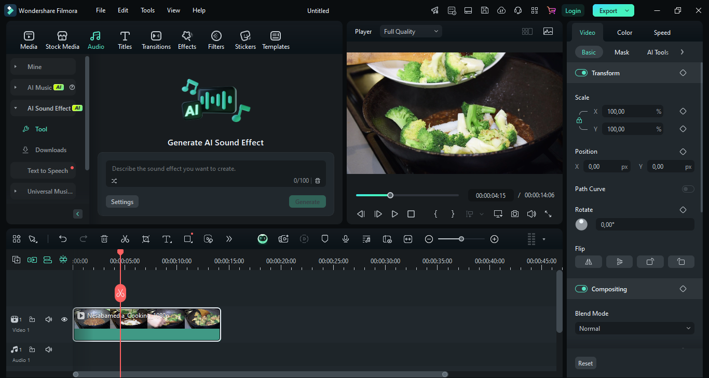Click the split scissors icon in timeline toolbar
The height and width of the screenshot is (378, 709).
(x=125, y=239)
